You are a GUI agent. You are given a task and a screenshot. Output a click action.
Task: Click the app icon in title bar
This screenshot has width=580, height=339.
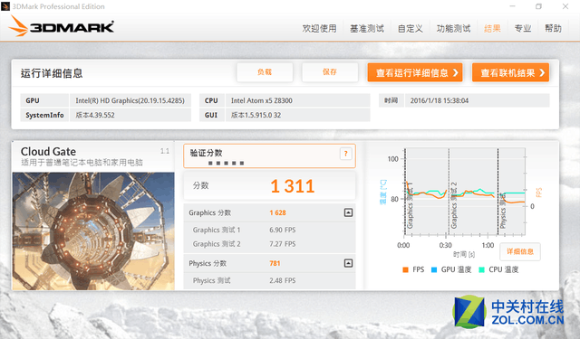pyautogui.click(x=5, y=6)
